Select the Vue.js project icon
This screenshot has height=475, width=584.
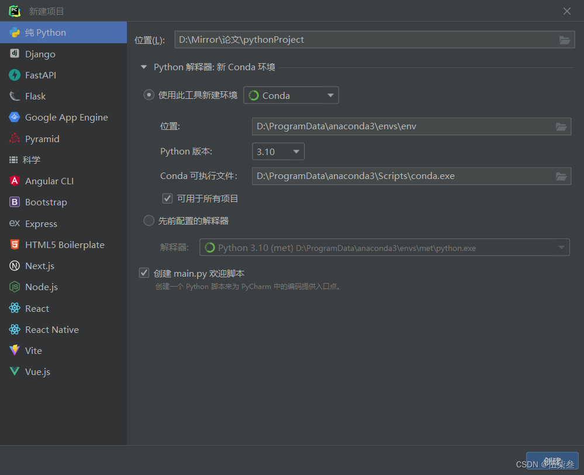(x=14, y=371)
